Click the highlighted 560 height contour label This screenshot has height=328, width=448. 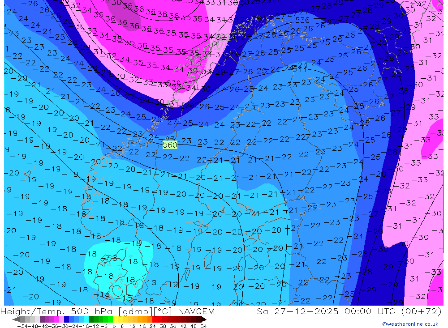[170, 145]
